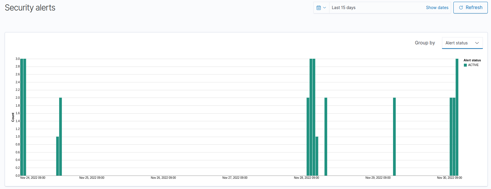Click the Nov 27, 2022 09:00 axis label
The image size is (491, 189).
(235, 178)
